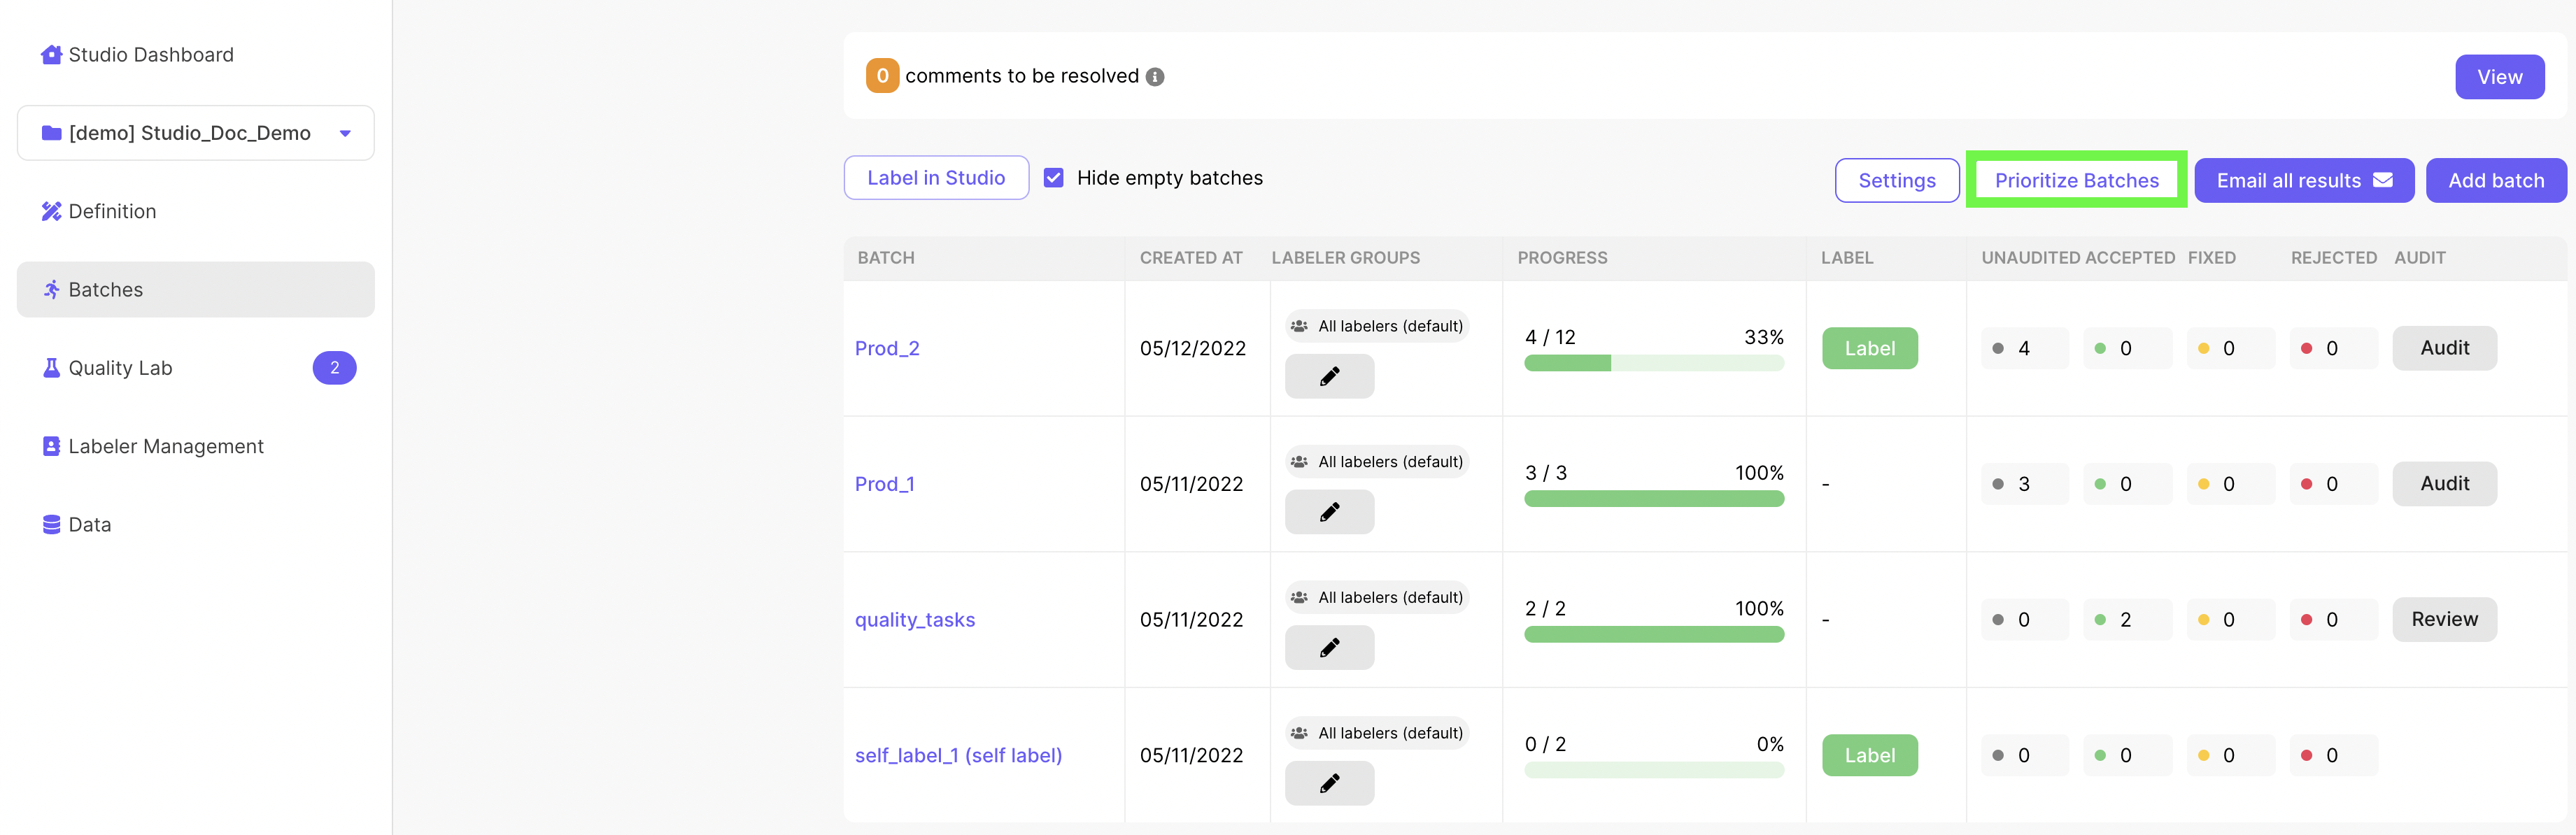Open the Prod_2 batch link

coord(887,348)
